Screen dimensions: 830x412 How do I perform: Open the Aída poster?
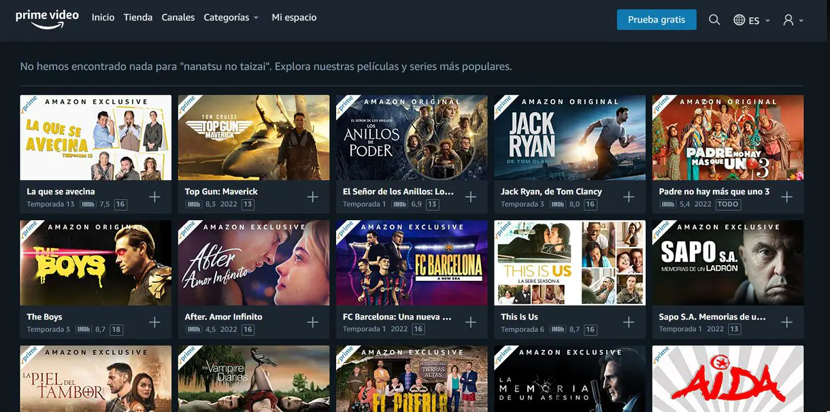(x=728, y=379)
